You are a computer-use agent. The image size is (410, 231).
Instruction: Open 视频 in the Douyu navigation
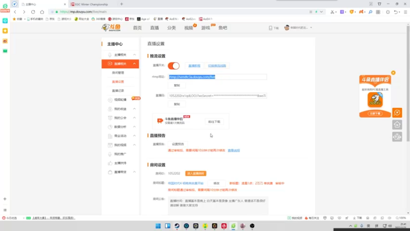pos(189,28)
